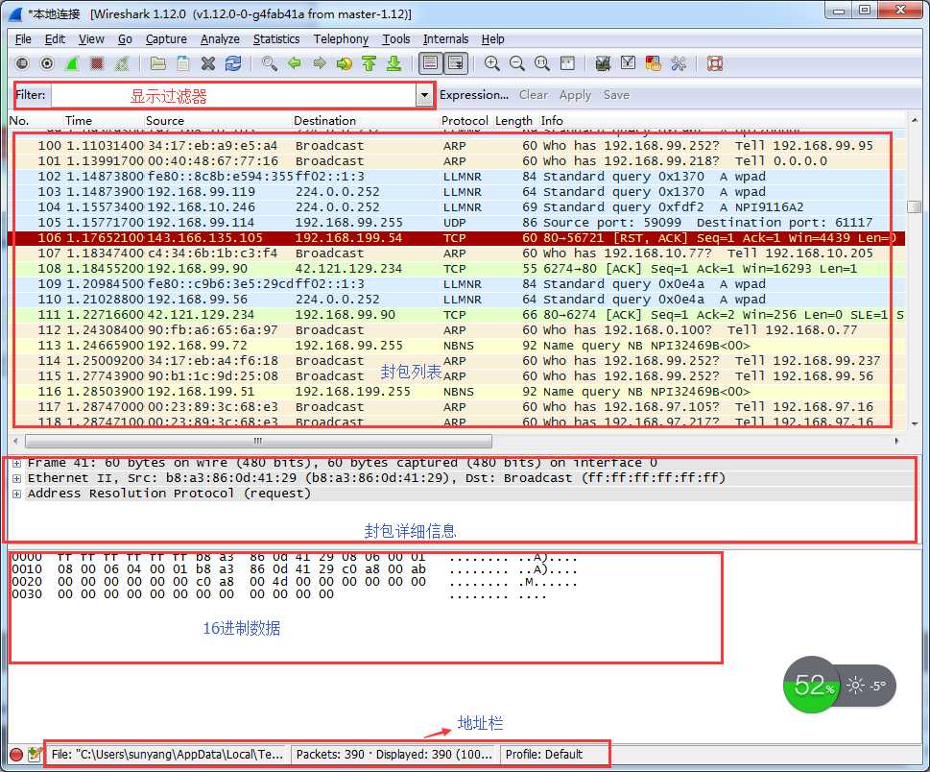930x772 pixels.
Task: Open the Statistics menu
Action: click(x=276, y=39)
